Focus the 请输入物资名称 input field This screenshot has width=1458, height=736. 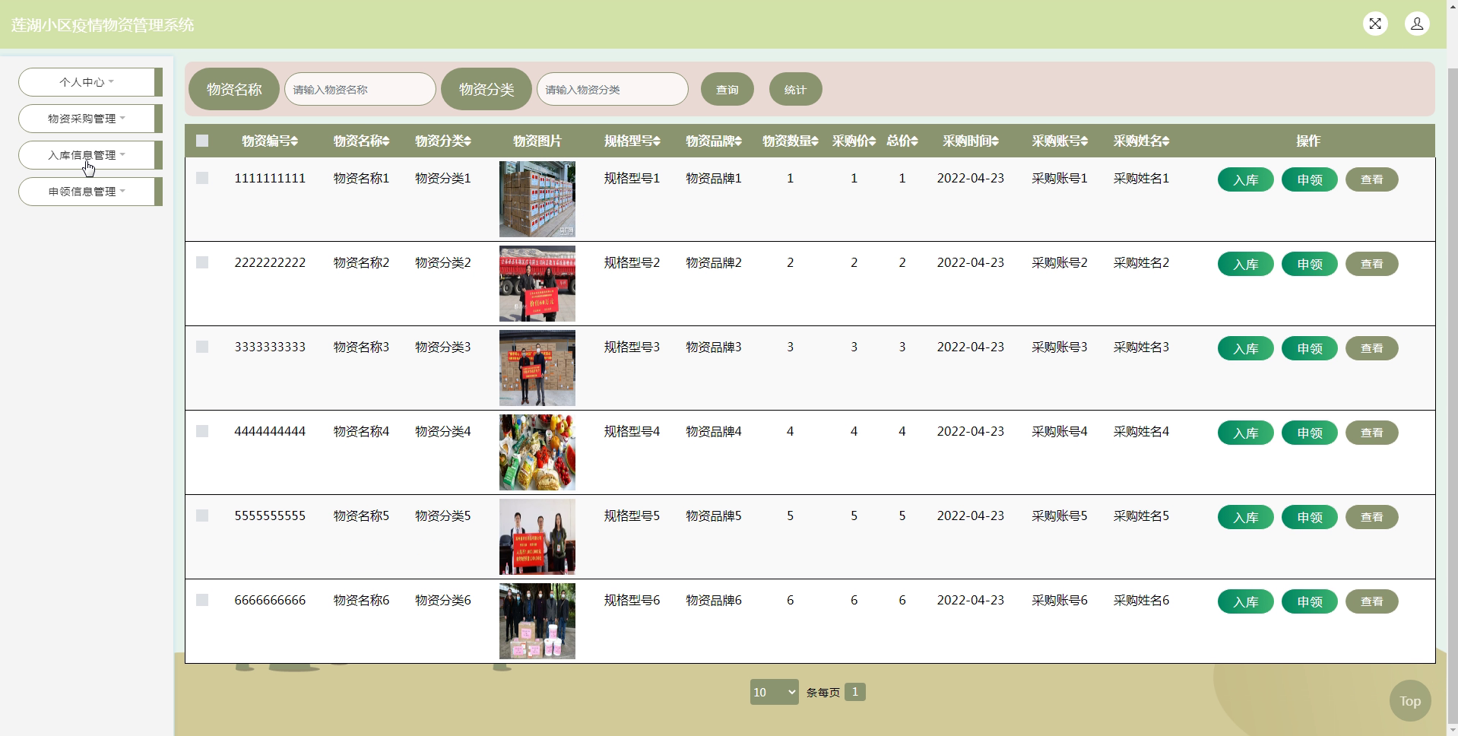pyautogui.click(x=360, y=90)
